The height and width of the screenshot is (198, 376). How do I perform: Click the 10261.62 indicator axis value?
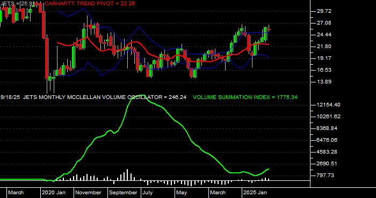(329, 117)
